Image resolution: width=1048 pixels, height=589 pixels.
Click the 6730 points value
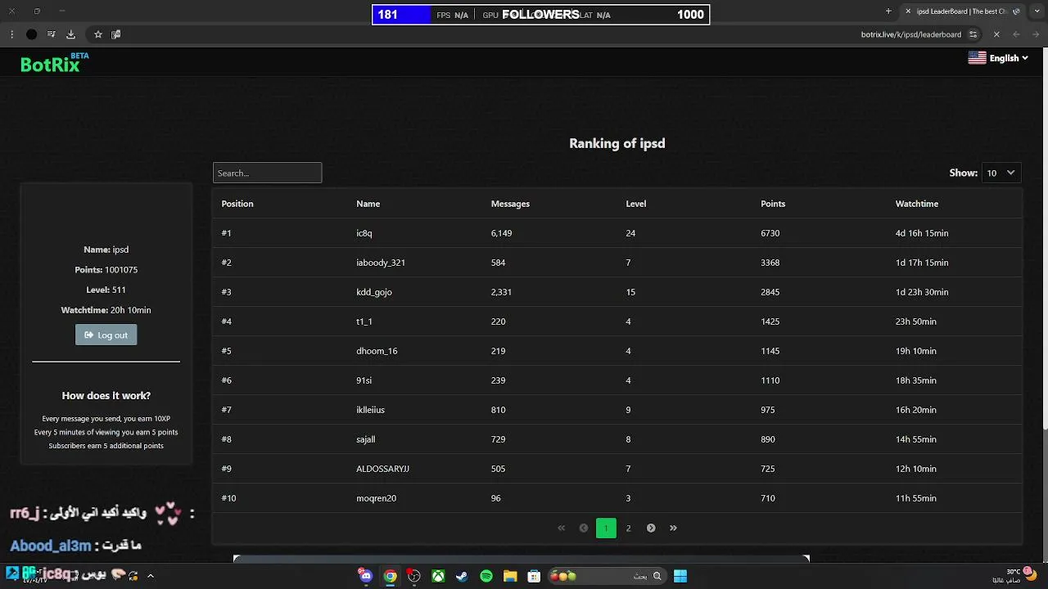pyautogui.click(x=770, y=233)
